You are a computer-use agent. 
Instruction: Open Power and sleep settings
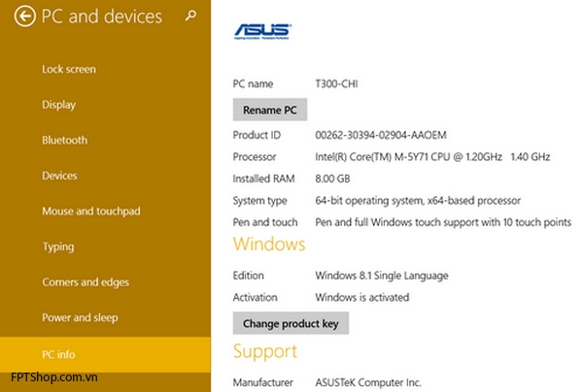click(80, 317)
